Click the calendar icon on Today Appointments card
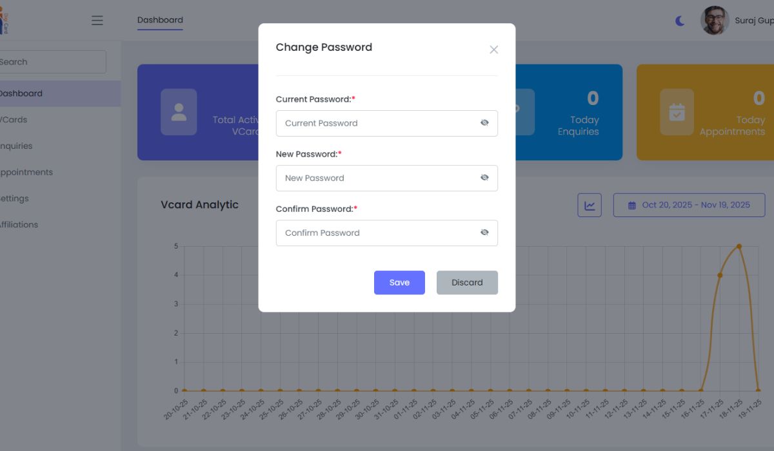Image resolution: width=774 pixels, height=451 pixels. (677, 111)
